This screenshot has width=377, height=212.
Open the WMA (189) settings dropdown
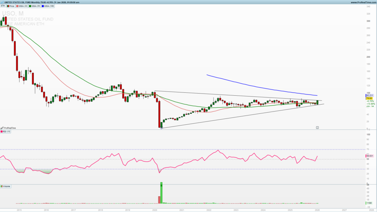tap(48, 6)
